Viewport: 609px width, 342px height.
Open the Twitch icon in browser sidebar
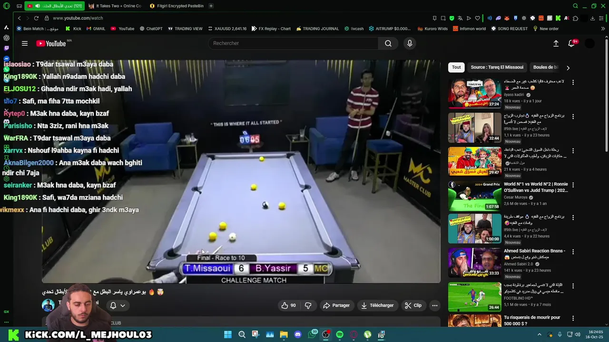click(x=6, y=48)
